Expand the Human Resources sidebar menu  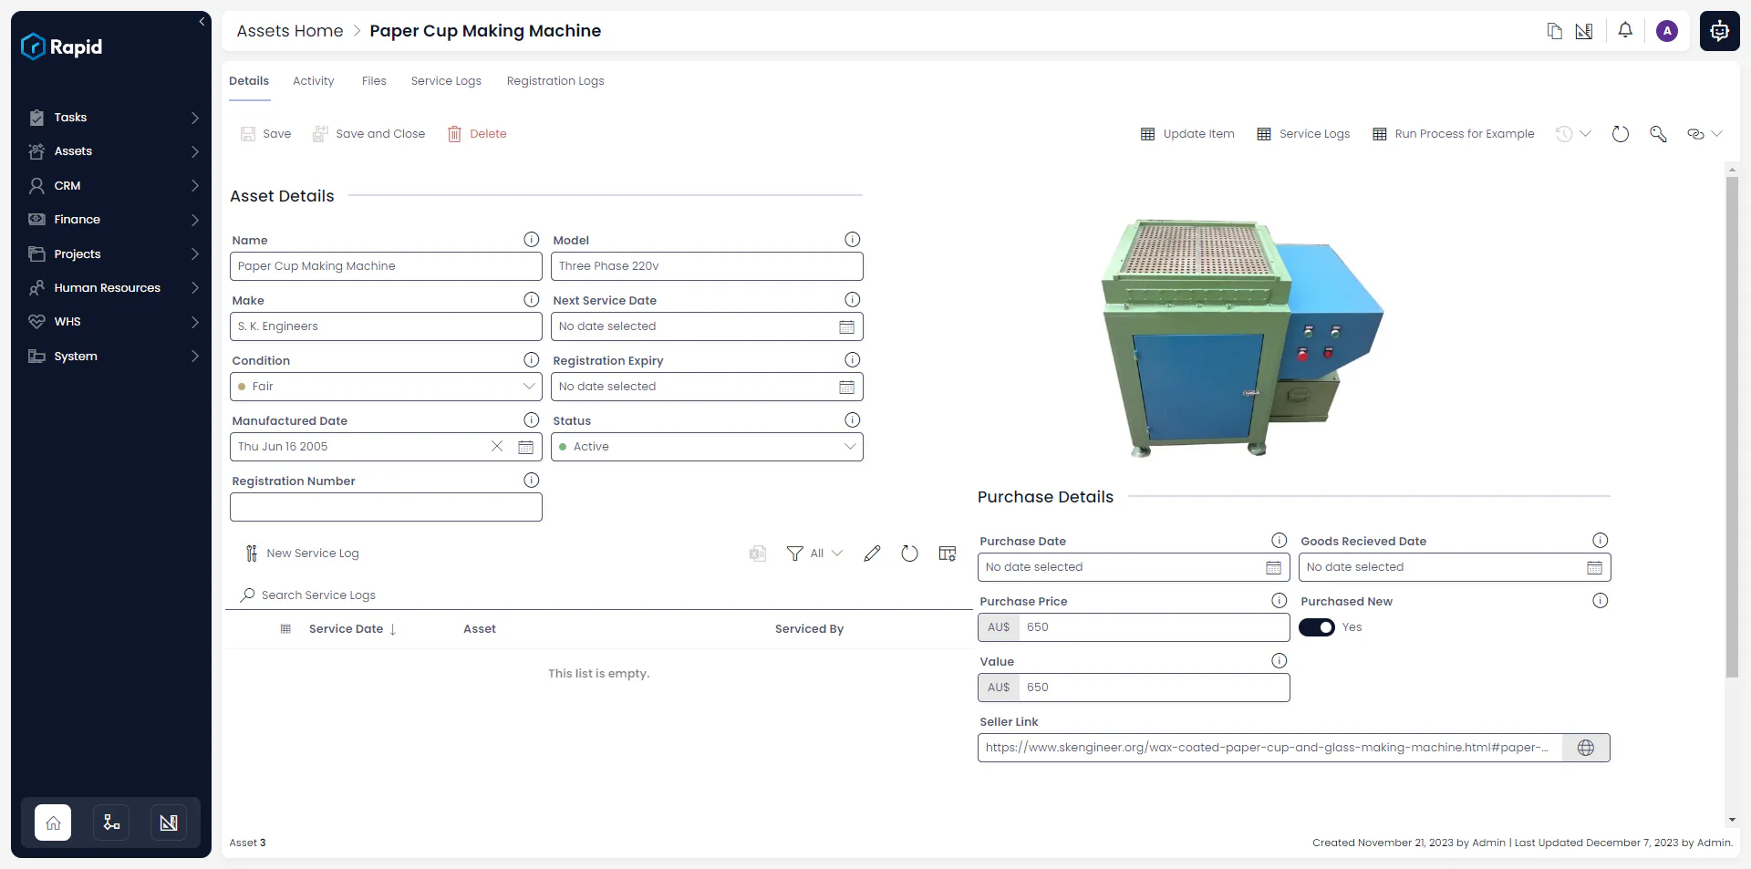tap(111, 288)
